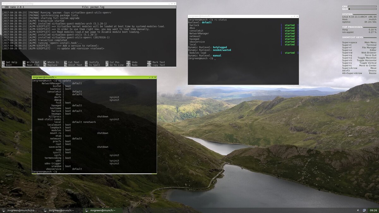Click the 09:26 clock in the panel
The width and height of the screenshot is (379, 213).
point(373,210)
